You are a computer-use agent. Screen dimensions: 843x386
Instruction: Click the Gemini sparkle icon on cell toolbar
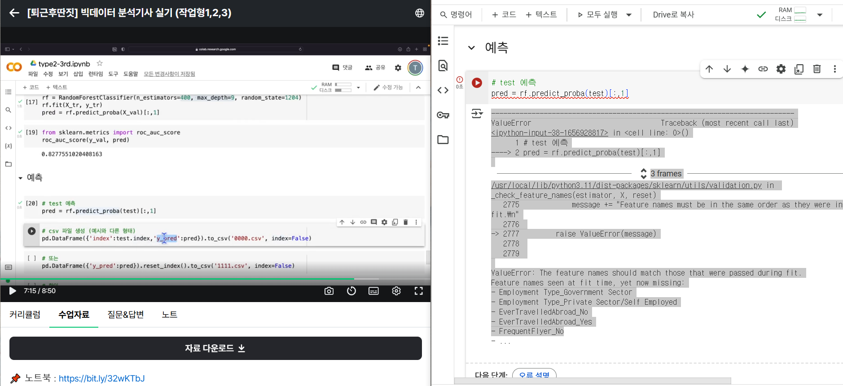(745, 69)
